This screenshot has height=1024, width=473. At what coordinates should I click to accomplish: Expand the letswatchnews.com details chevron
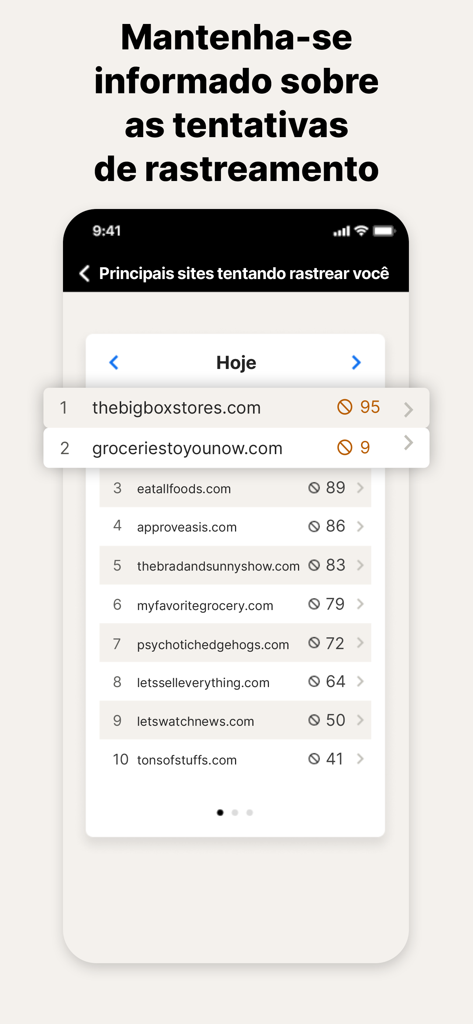pyautogui.click(x=360, y=720)
